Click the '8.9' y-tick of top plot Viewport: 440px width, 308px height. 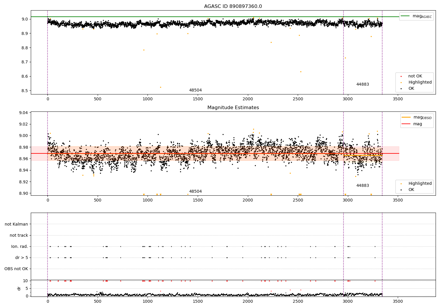tap(25, 34)
